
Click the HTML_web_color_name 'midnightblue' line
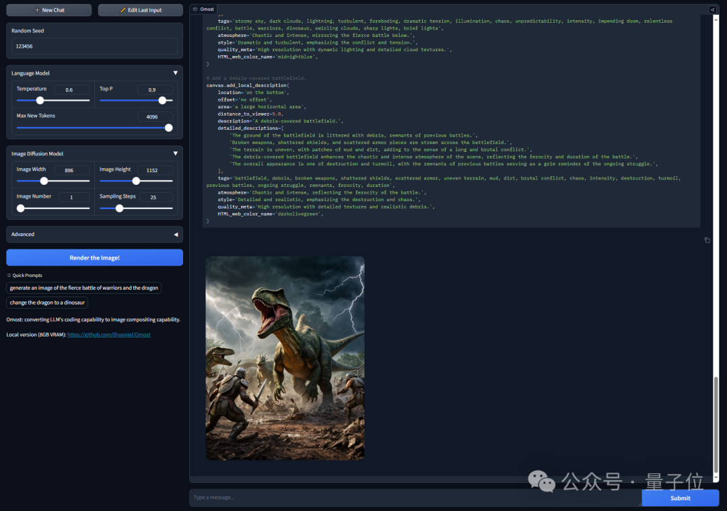click(267, 57)
